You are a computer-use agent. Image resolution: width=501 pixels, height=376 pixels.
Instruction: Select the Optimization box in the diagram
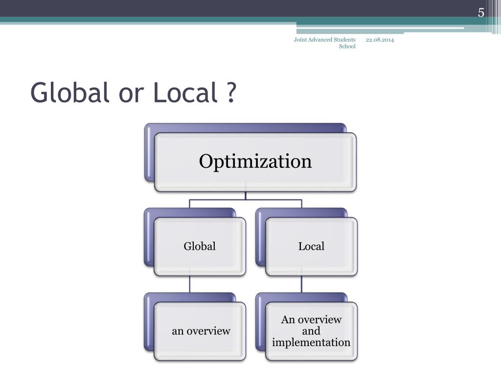(255, 162)
